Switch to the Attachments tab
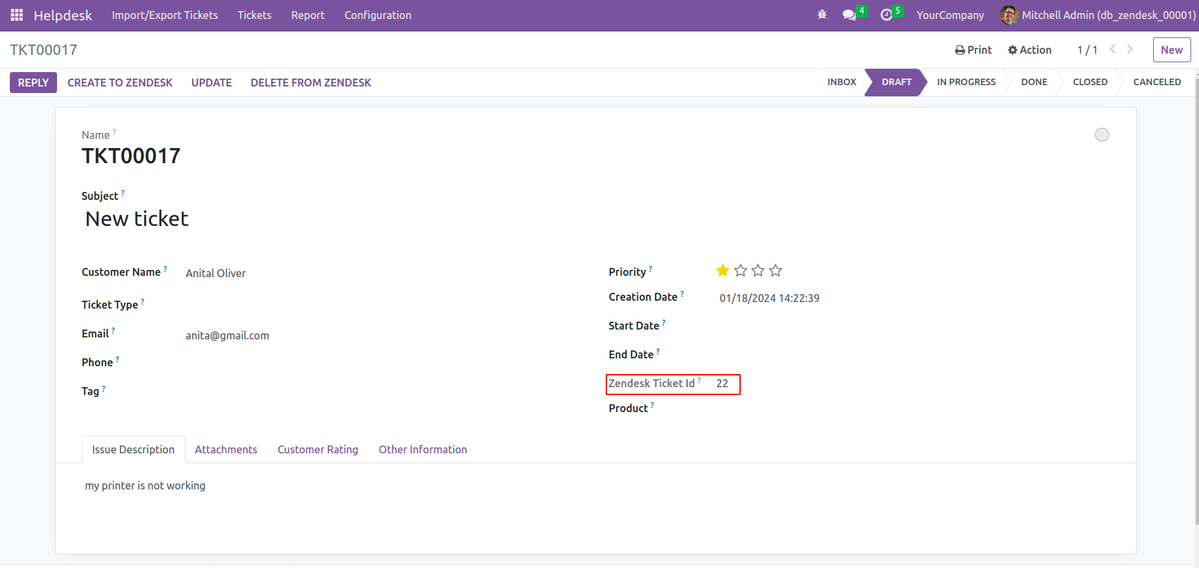The height and width of the screenshot is (568, 1199). (x=226, y=449)
